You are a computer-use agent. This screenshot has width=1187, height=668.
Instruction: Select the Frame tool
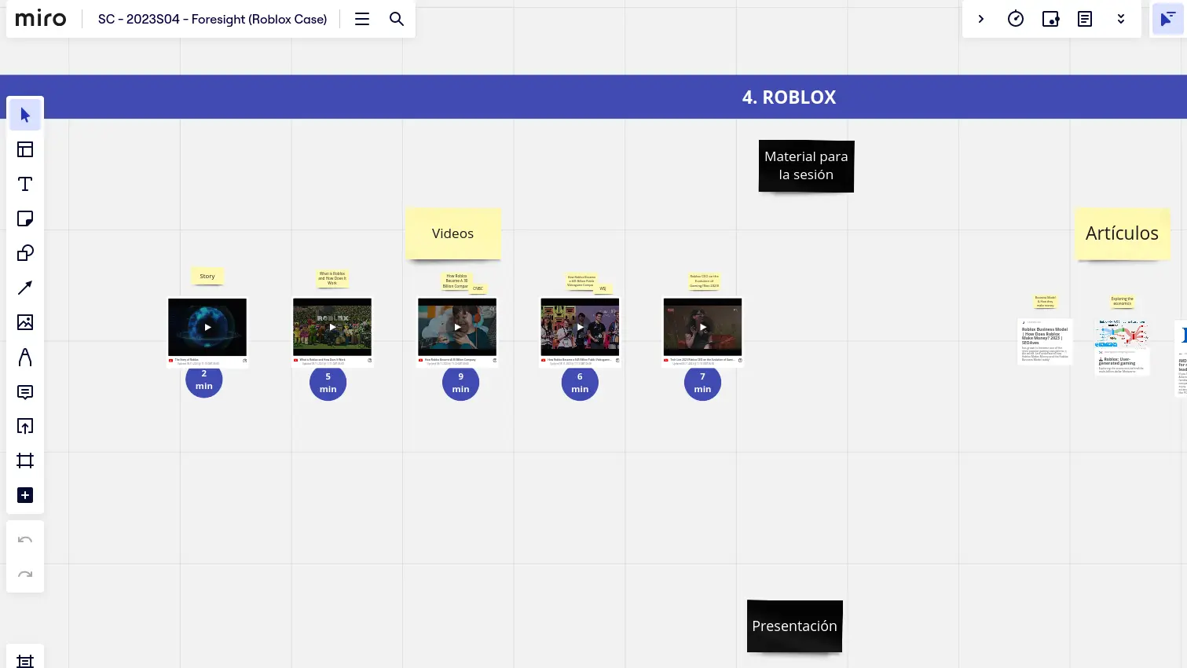click(x=25, y=461)
